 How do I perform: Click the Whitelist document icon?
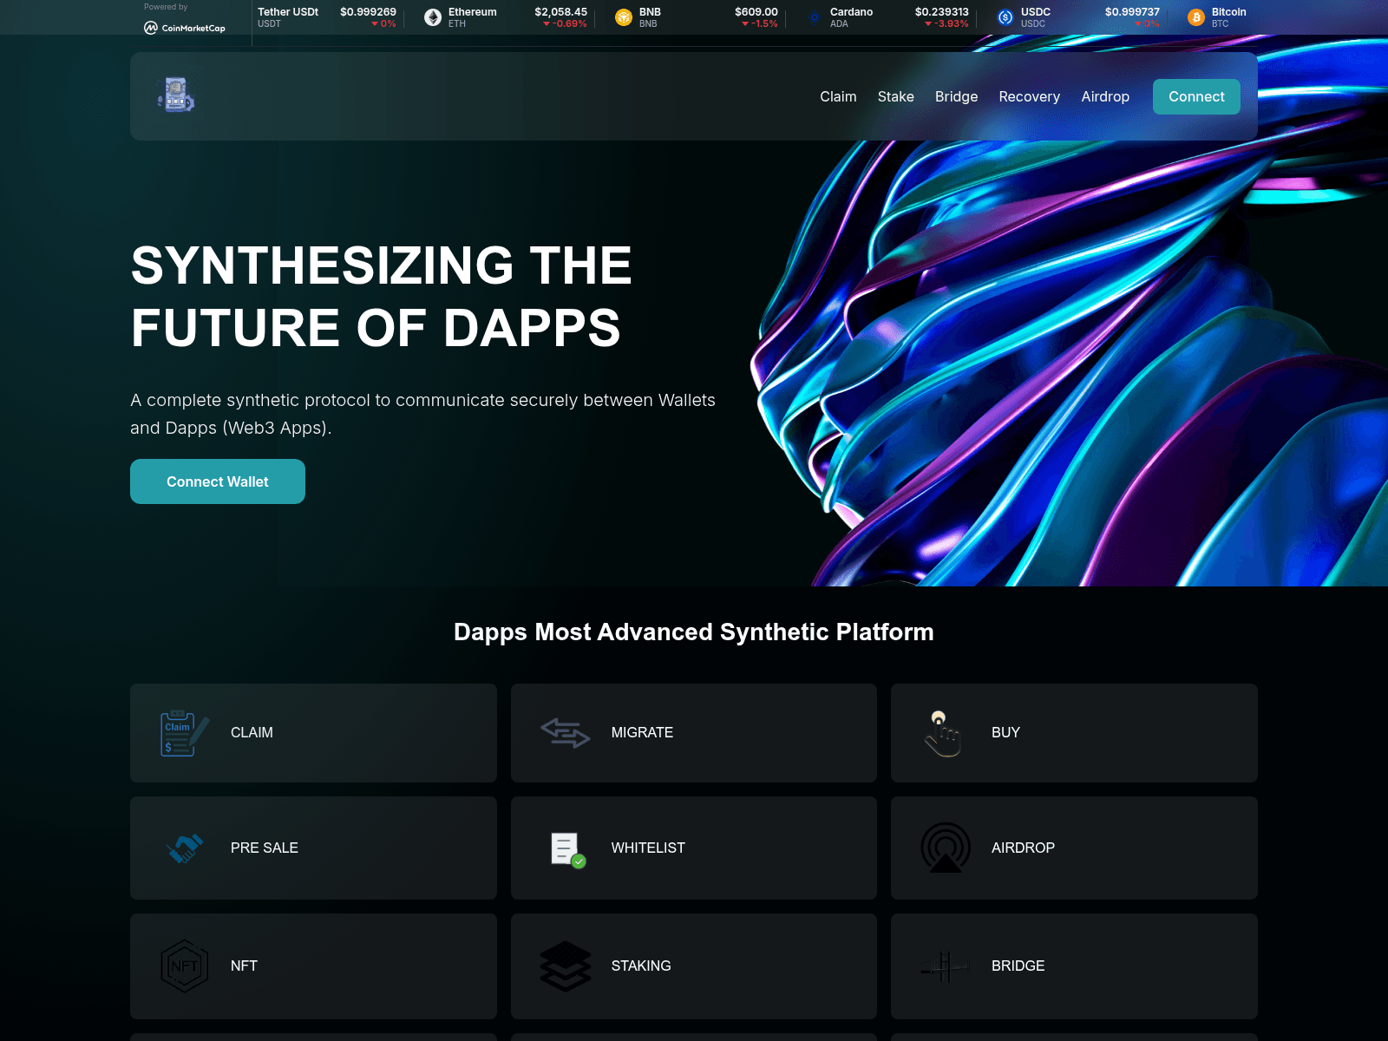567,848
